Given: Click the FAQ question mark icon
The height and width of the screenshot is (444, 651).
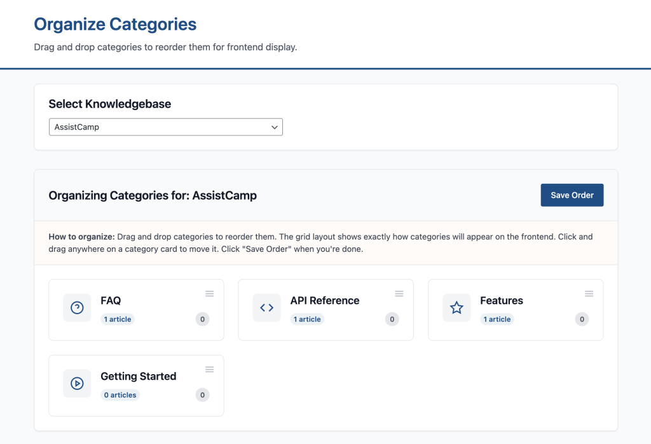Looking at the screenshot, I should point(77,308).
